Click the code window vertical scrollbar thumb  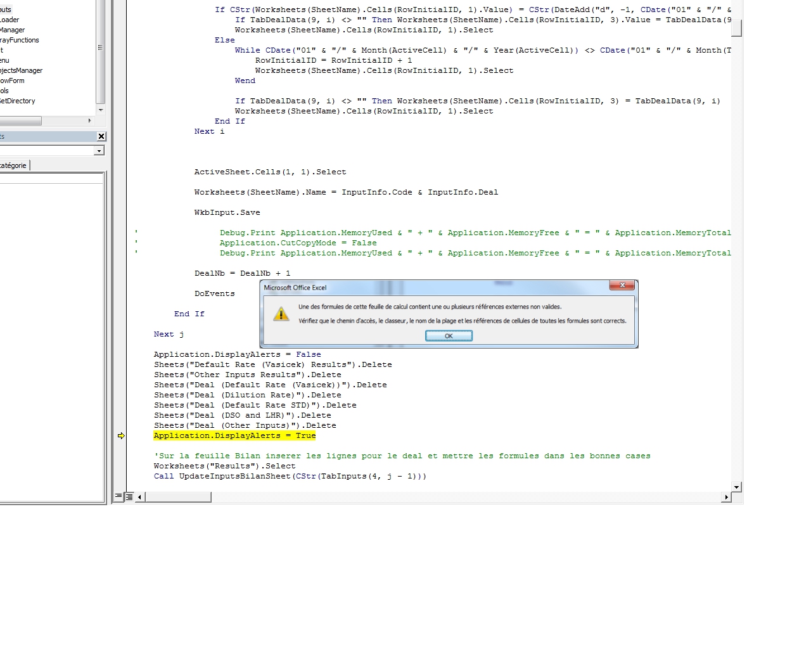[736, 27]
